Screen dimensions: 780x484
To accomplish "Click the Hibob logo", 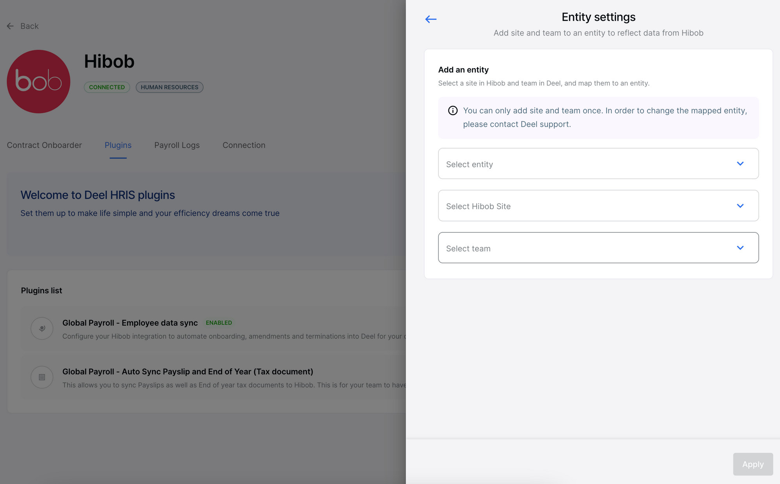I will [x=39, y=82].
